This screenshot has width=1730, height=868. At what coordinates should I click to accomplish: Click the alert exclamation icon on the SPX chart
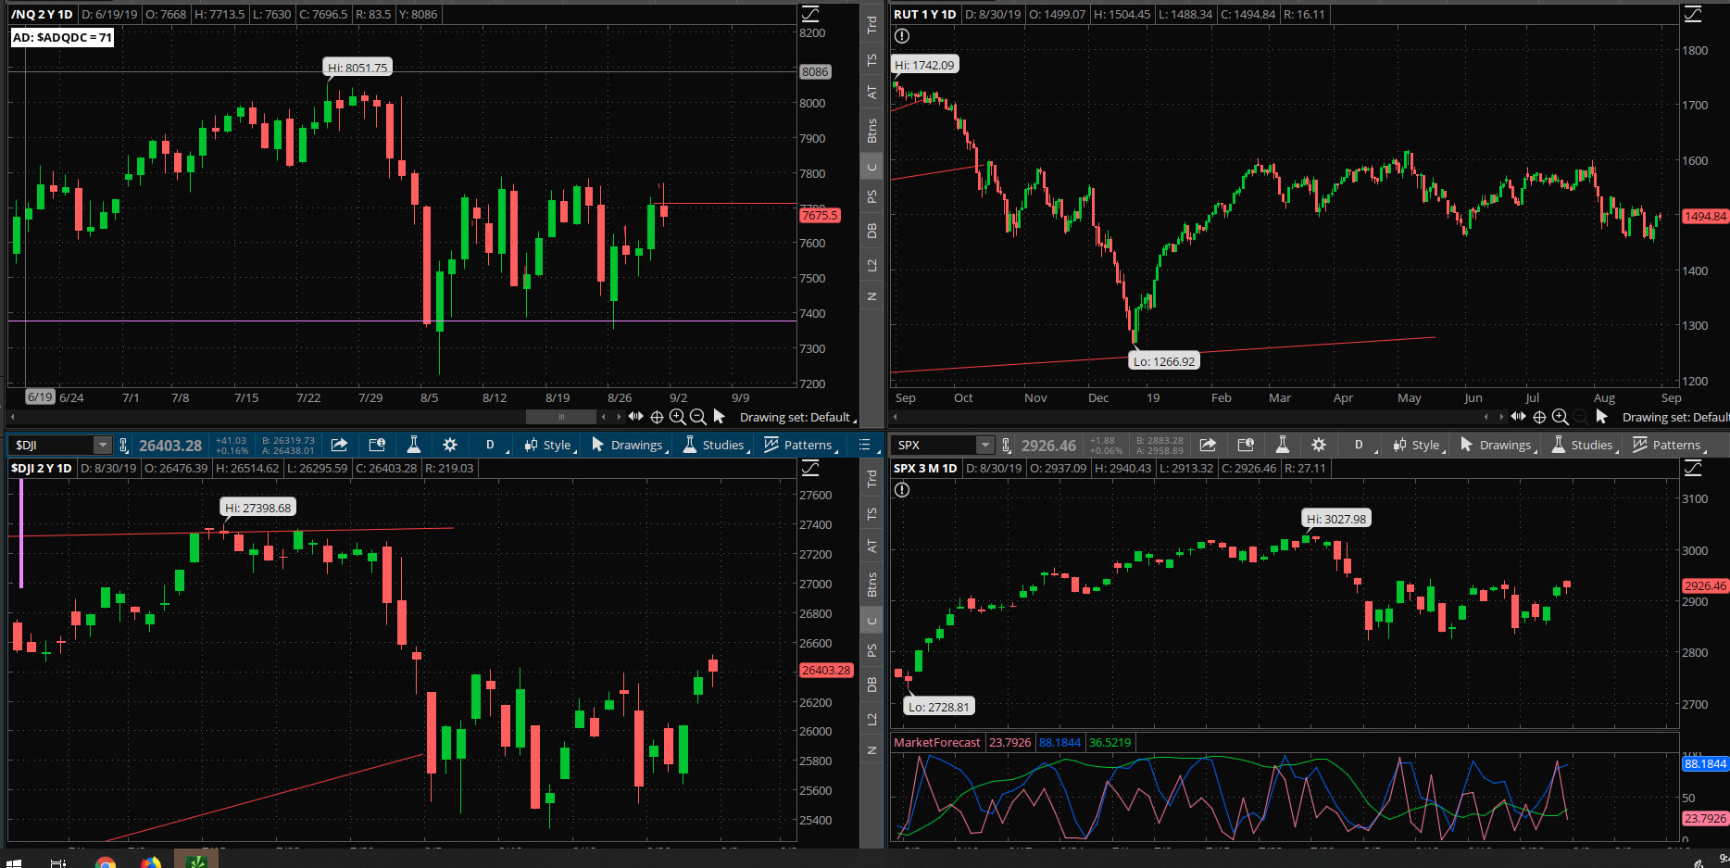pos(902,490)
